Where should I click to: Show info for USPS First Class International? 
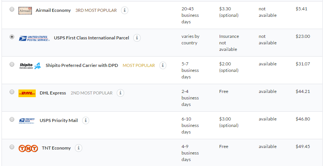(x=137, y=38)
